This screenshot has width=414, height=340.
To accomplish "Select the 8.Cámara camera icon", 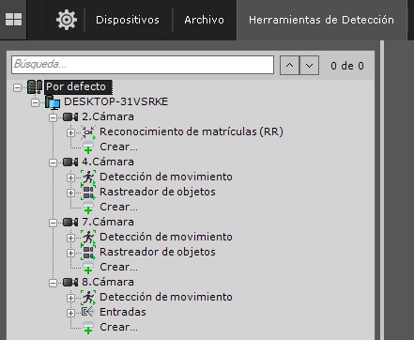I will point(70,282).
